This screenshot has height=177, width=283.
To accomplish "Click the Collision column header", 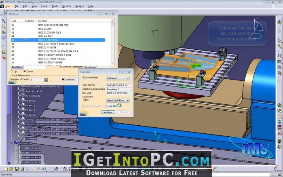I will coord(29,21).
